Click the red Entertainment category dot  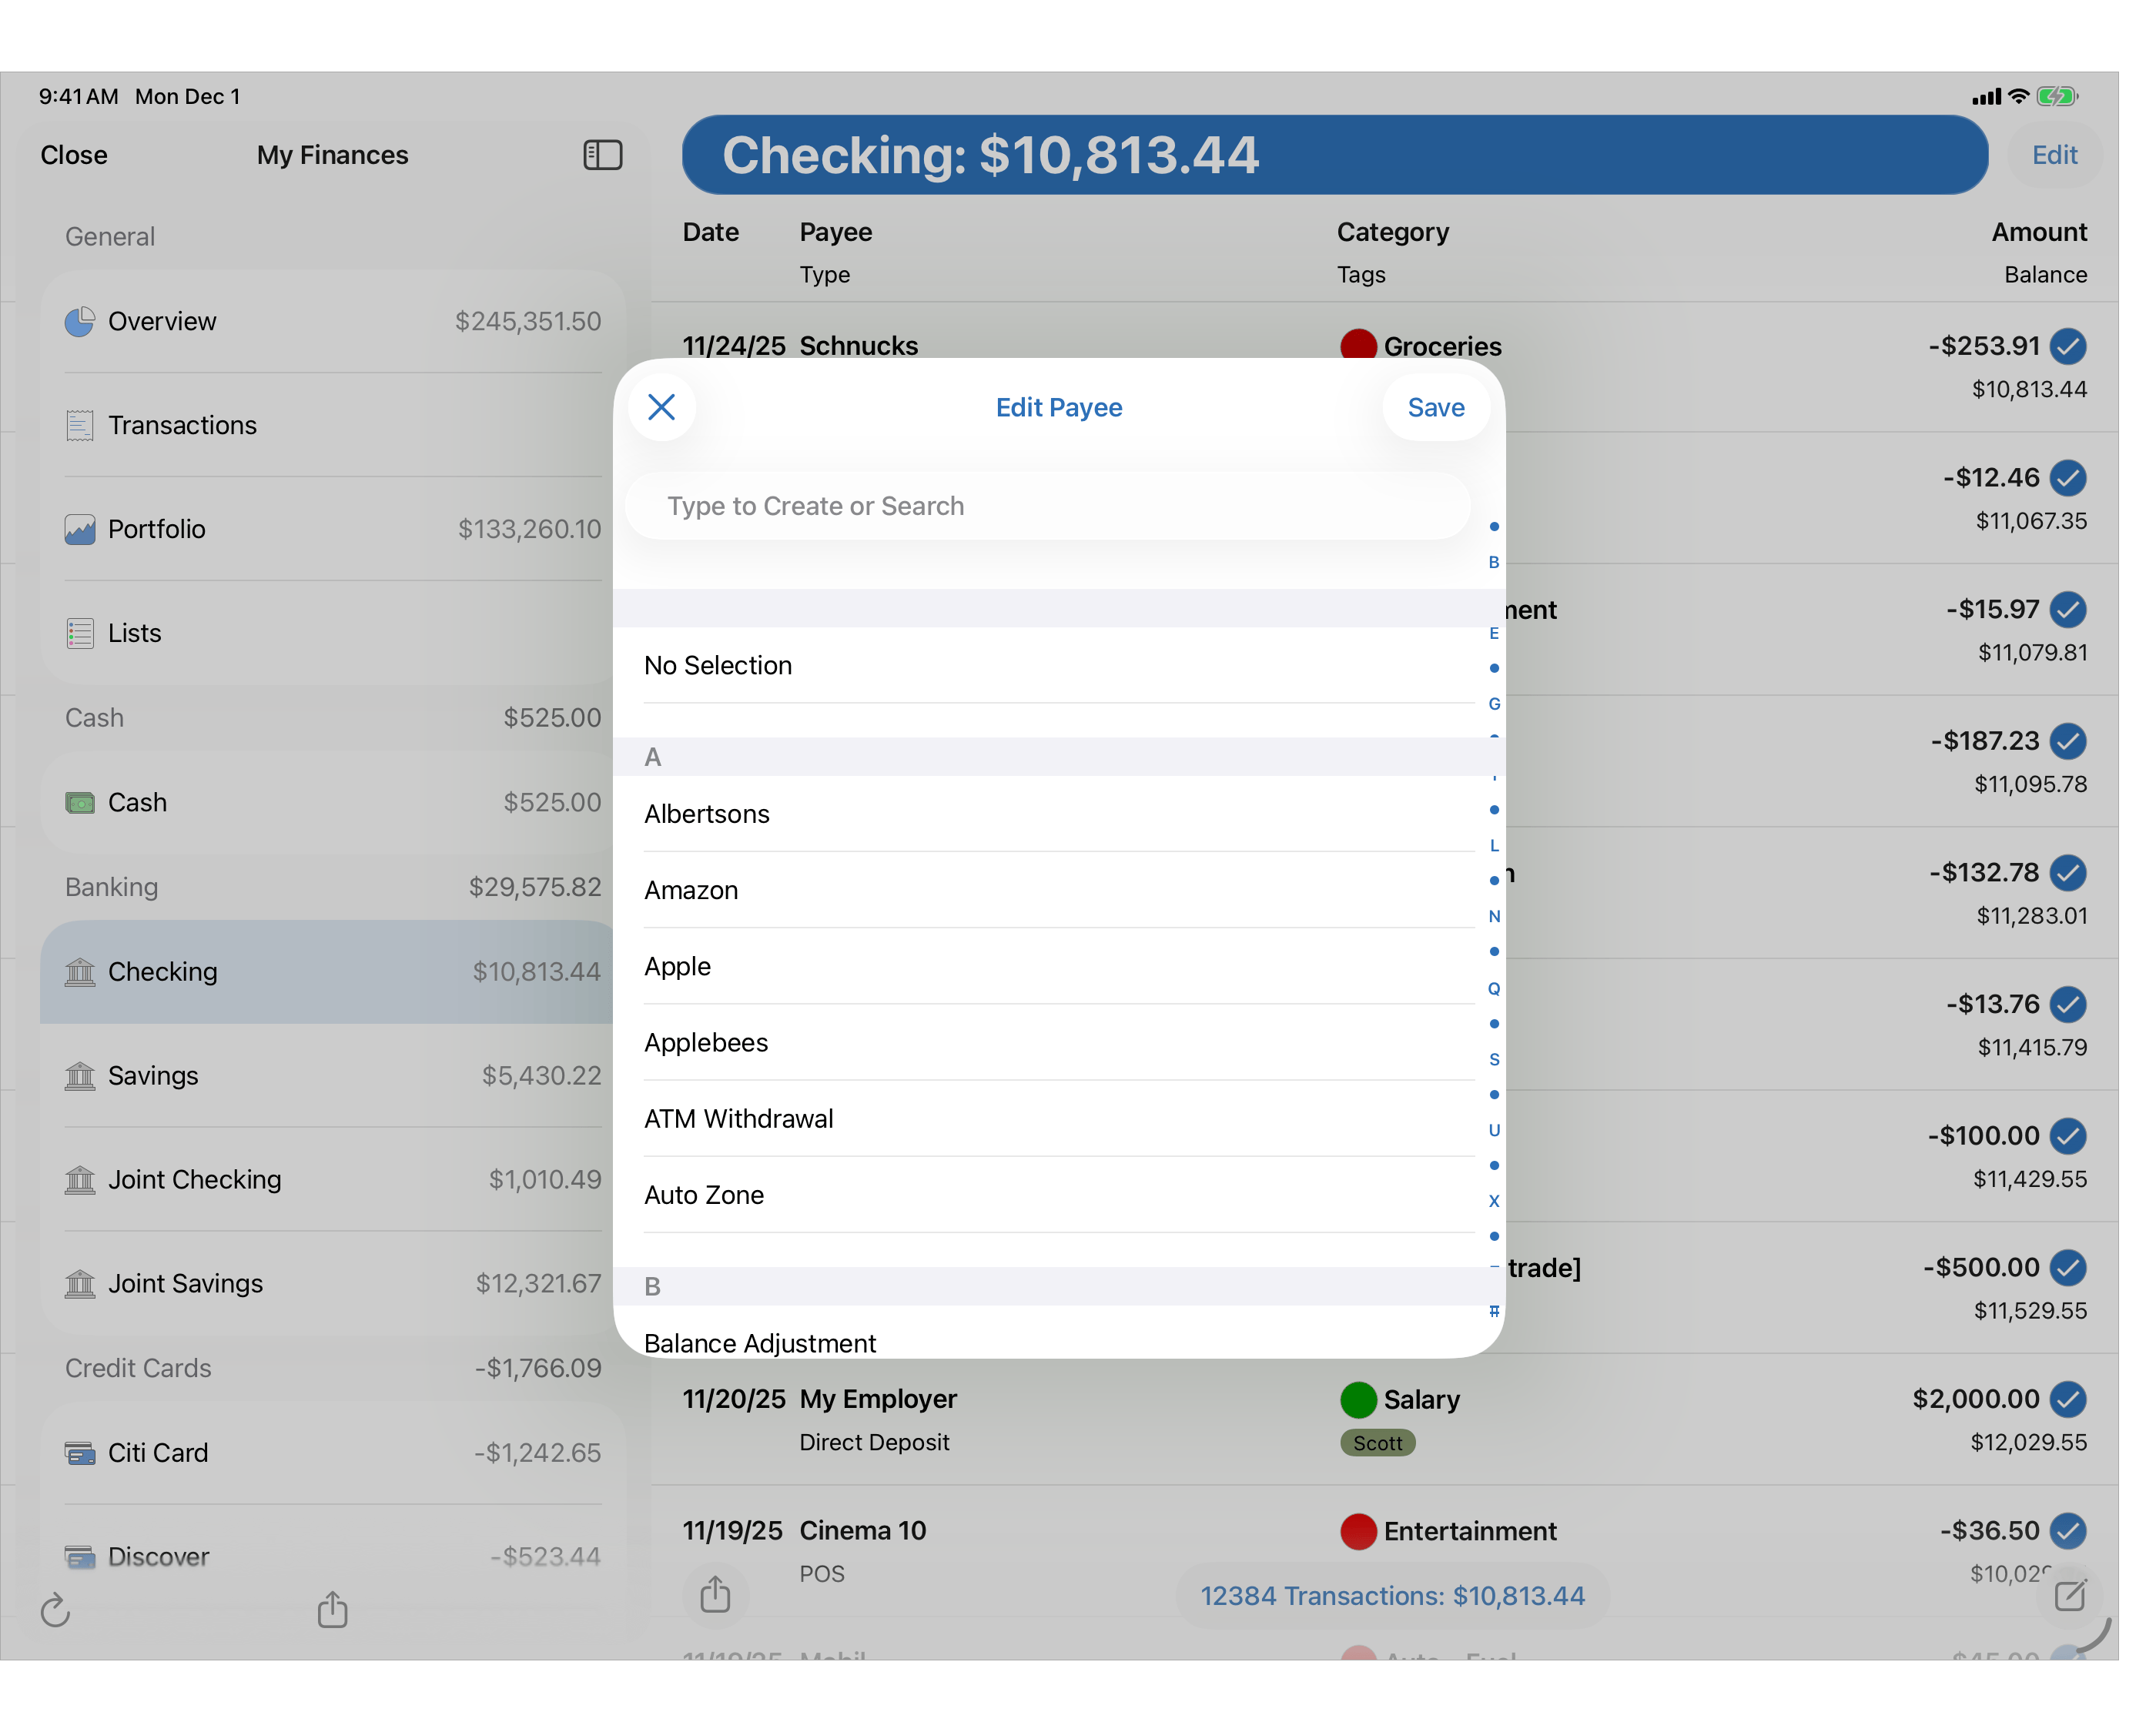coord(1358,1531)
